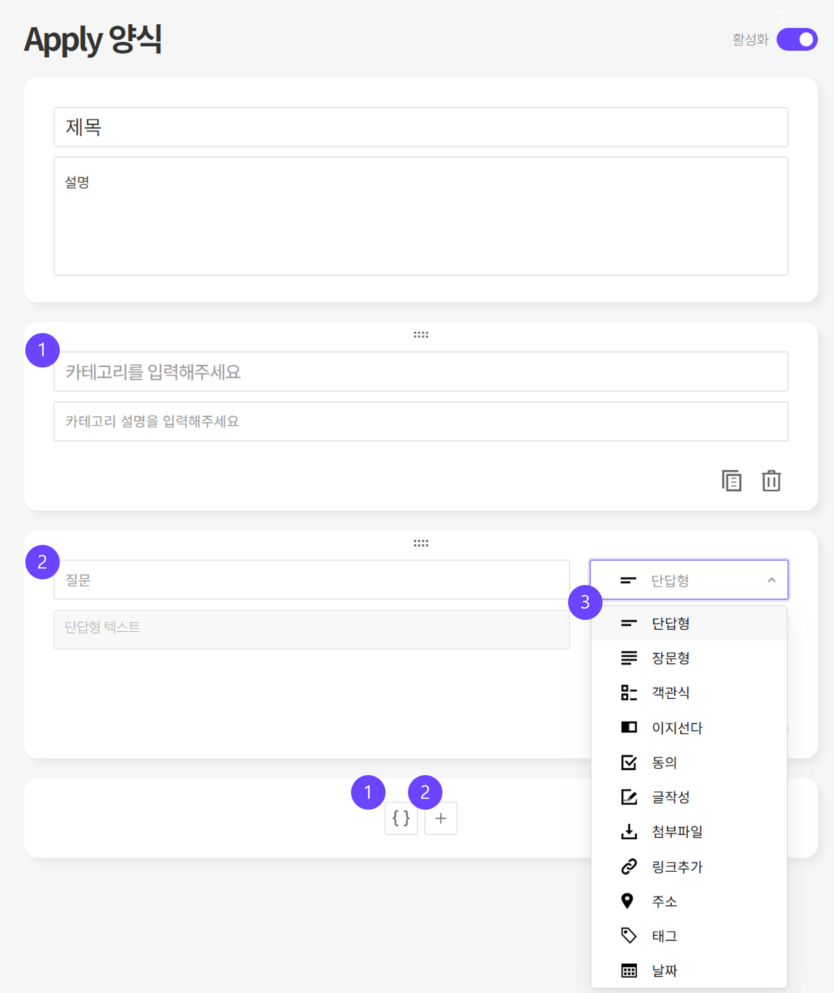The height and width of the screenshot is (993, 834).
Task: Click the 제목 title input field
Action: pos(420,127)
